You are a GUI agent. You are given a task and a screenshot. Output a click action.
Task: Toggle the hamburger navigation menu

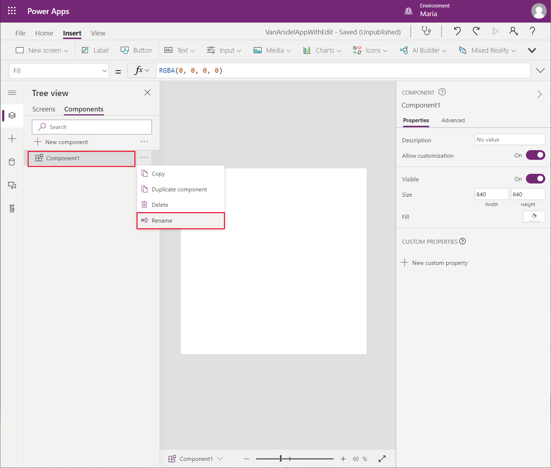click(12, 93)
